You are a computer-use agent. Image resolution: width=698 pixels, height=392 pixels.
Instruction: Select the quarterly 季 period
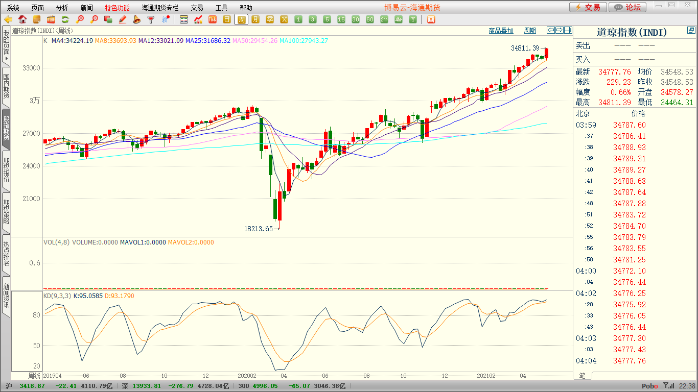point(270,19)
